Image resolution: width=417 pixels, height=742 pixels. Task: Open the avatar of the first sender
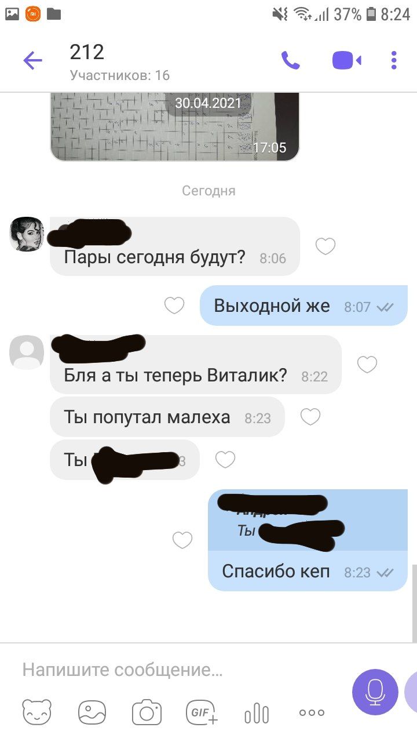coord(27,234)
